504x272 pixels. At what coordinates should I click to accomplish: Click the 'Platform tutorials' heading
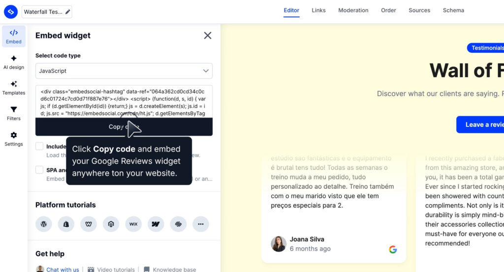pos(65,205)
